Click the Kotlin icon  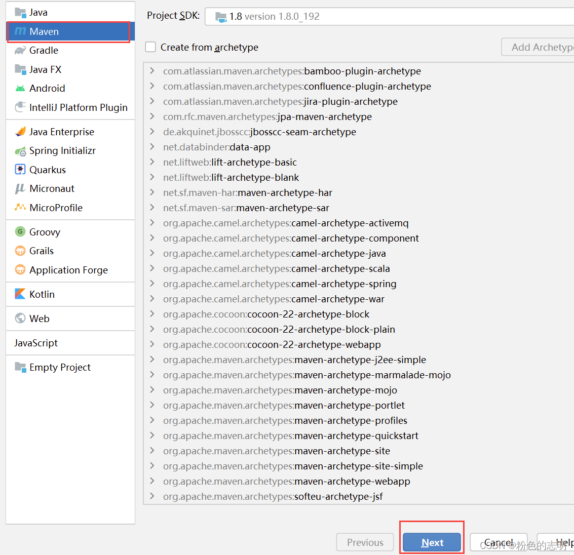click(x=20, y=294)
